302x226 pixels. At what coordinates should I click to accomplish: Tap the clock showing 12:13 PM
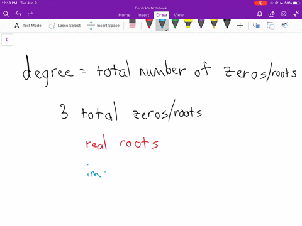(x=9, y=3)
